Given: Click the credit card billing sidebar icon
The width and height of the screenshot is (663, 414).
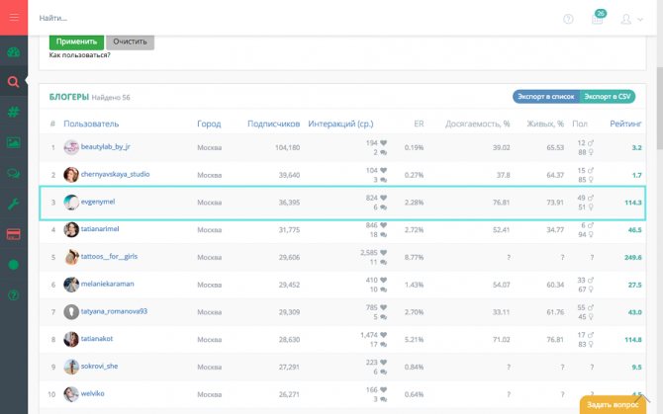Looking at the screenshot, I should click(14, 234).
